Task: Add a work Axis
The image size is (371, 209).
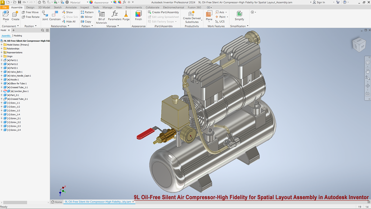Action: (220, 12)
